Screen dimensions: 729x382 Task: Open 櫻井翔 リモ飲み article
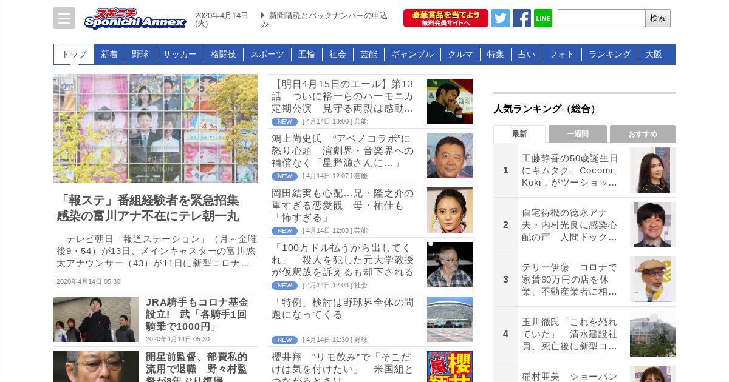(343, 366)
